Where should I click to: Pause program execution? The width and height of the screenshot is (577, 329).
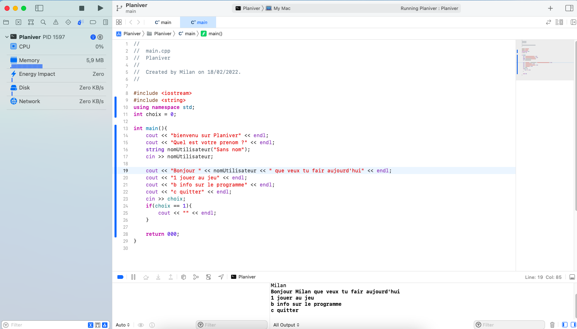[133, 277]
